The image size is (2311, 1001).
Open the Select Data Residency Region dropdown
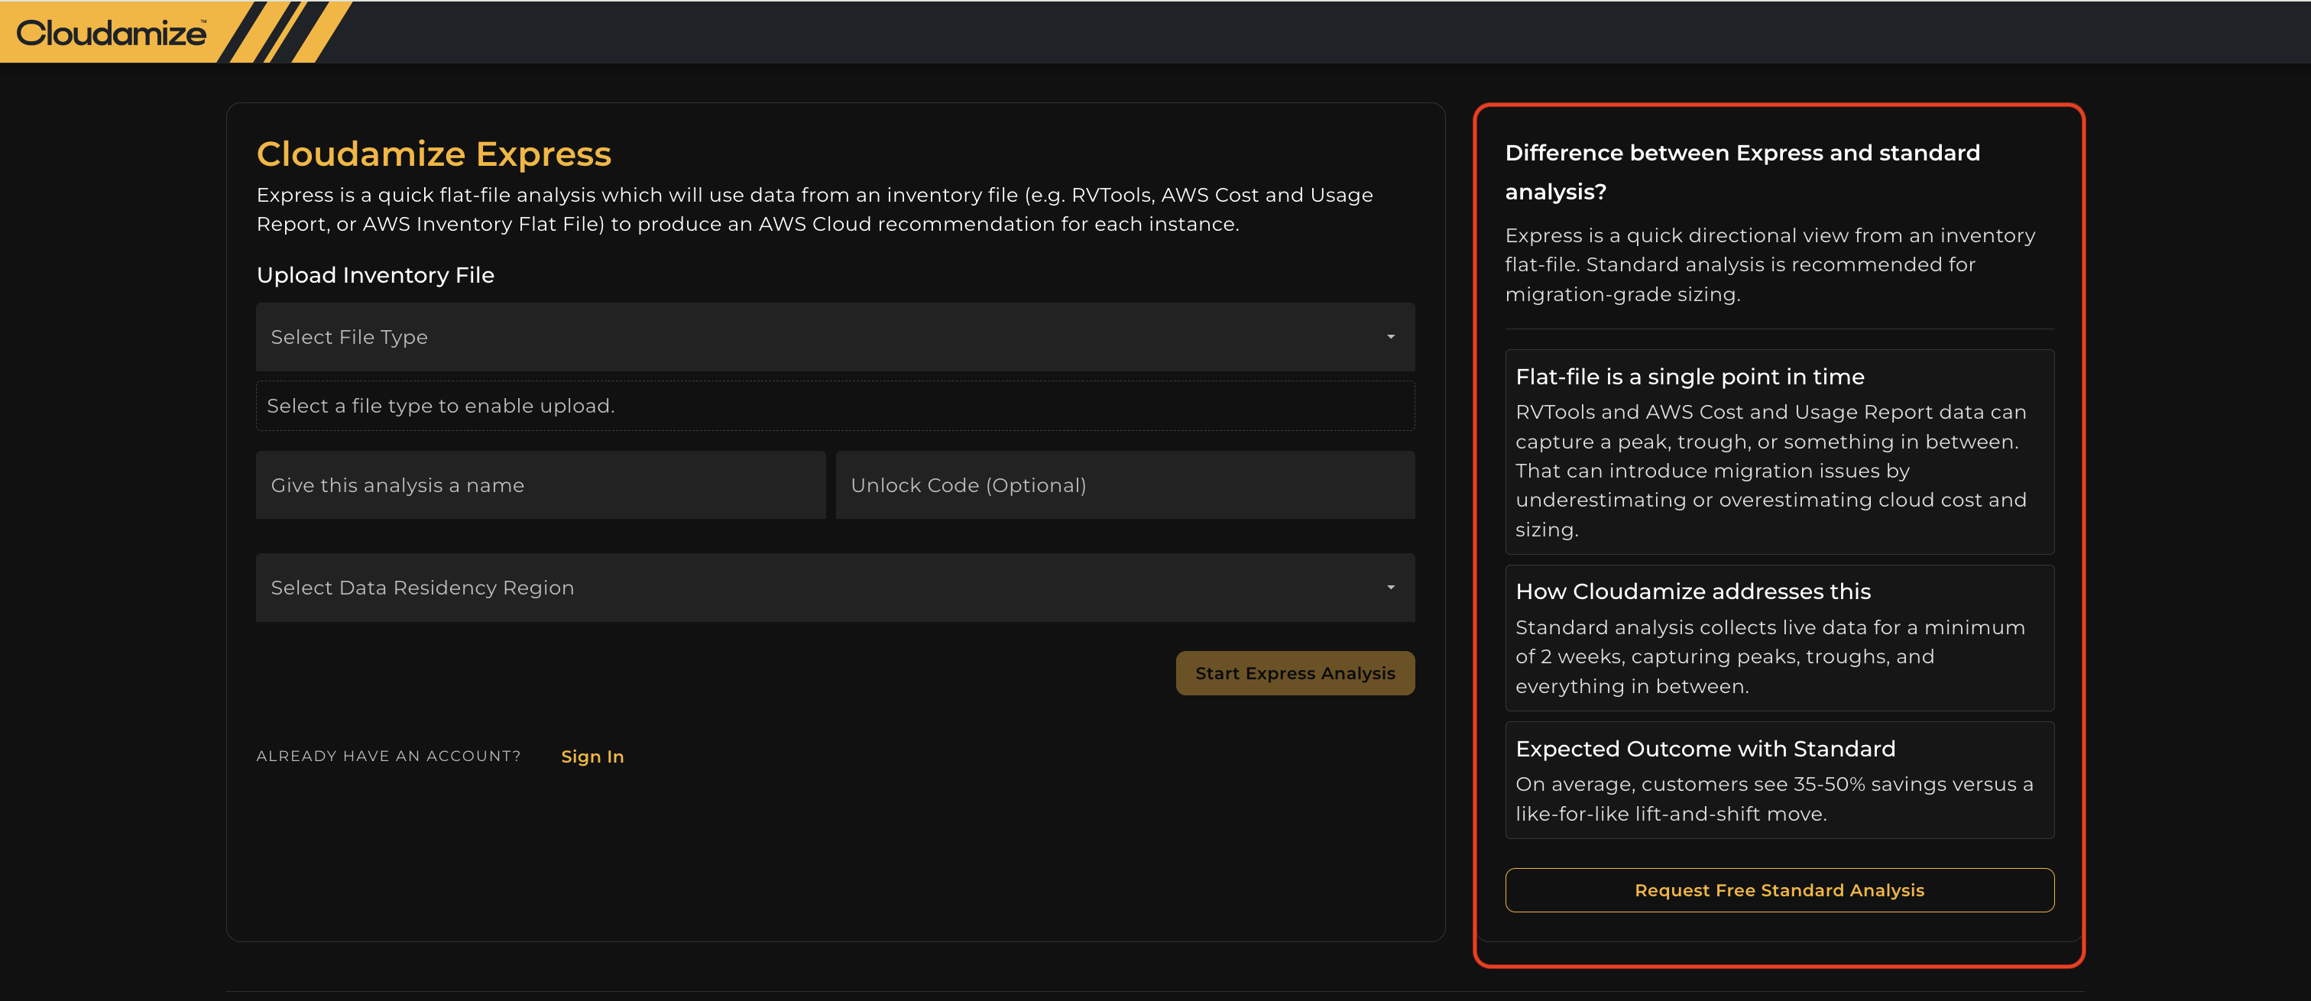[835, 588]
